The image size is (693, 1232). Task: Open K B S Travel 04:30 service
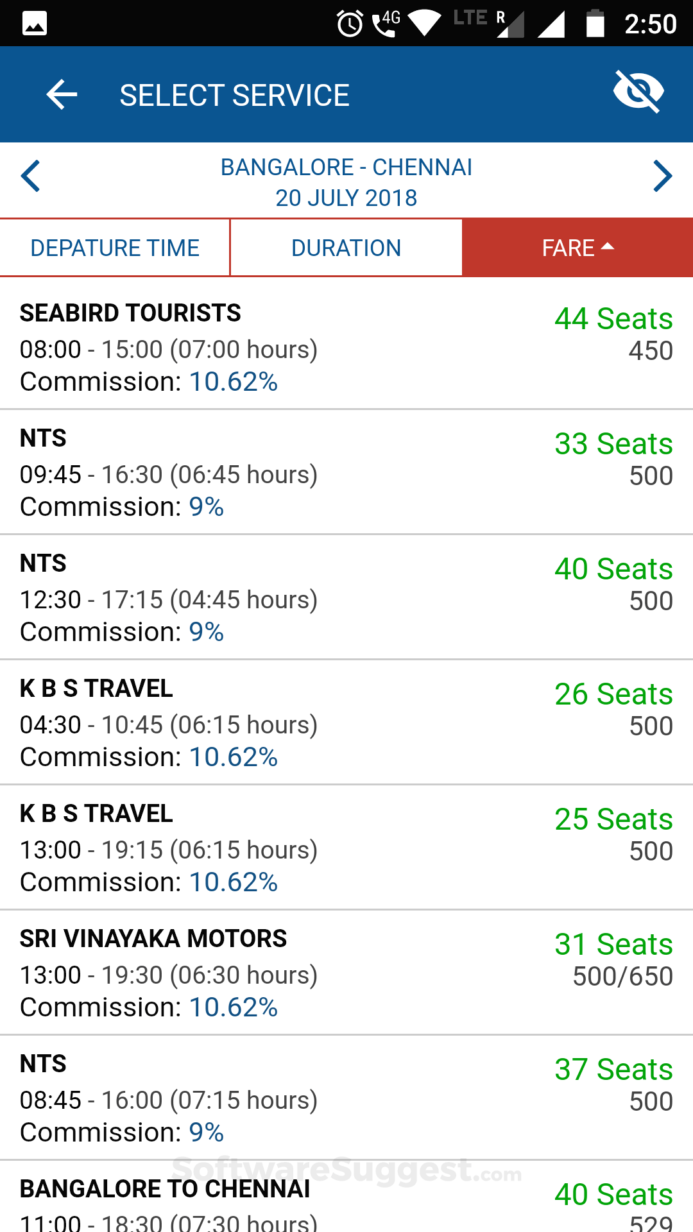pos(346,723)
